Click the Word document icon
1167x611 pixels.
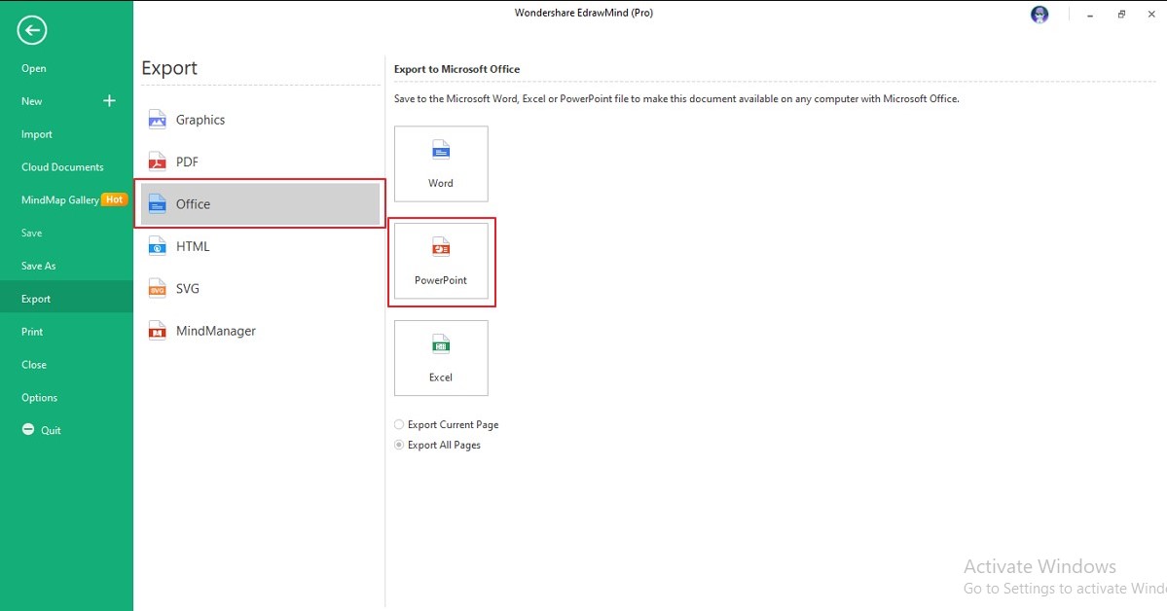pyautogui.click(x=441, y=151)
